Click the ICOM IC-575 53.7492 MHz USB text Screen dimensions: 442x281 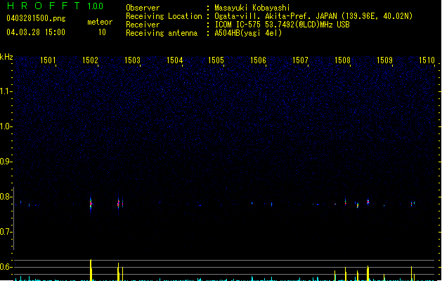[x=282, y=25]
